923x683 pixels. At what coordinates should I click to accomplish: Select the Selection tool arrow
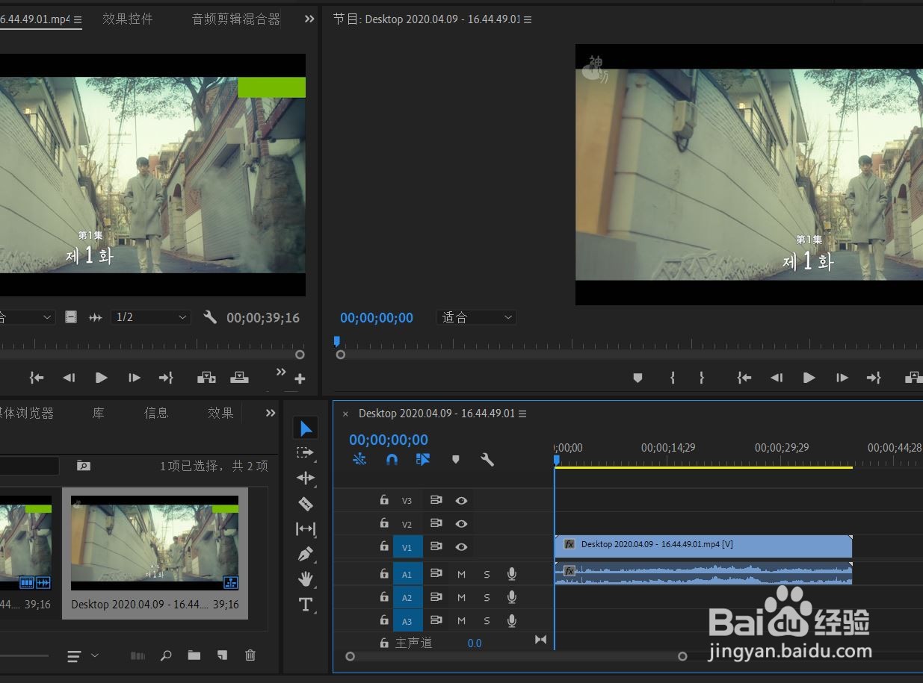[x=306, y=428]
